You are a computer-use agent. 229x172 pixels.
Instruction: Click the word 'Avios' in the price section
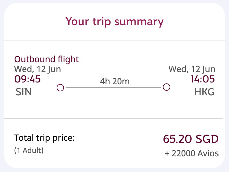click(208, 153)
